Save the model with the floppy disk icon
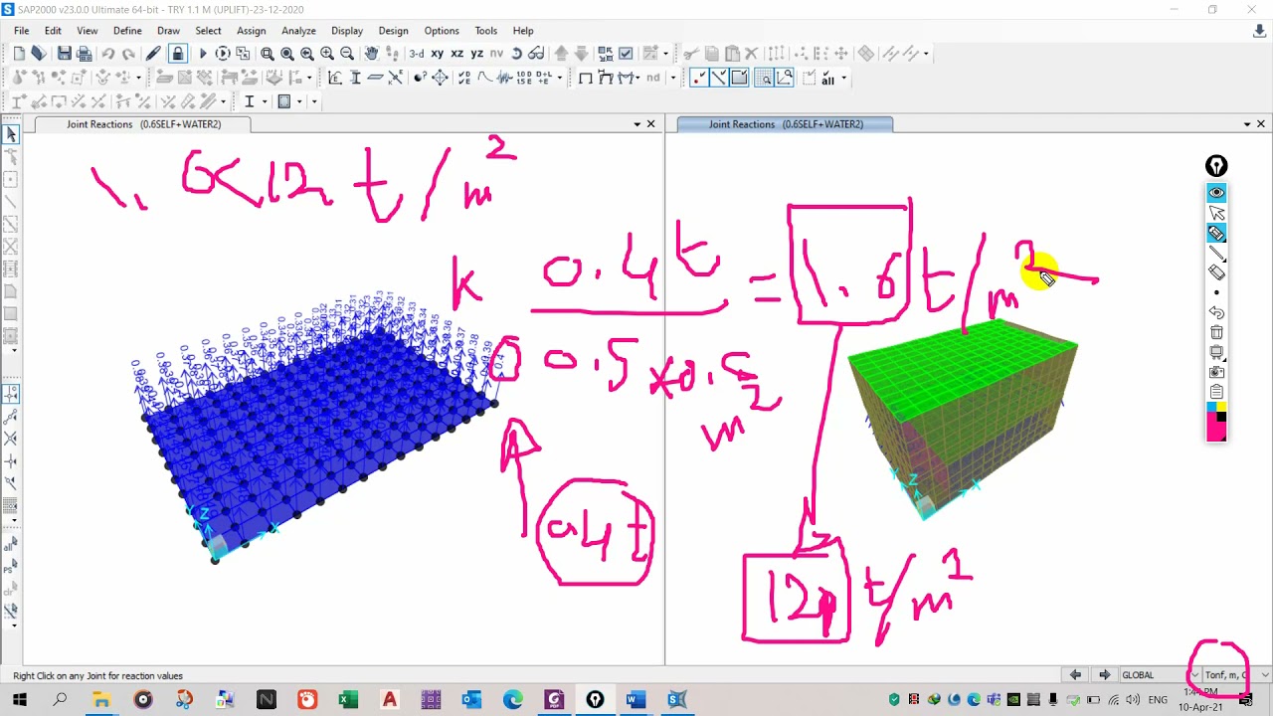Screen dimensions: 1273x716 pyautogui.click(x=65, y=53)
